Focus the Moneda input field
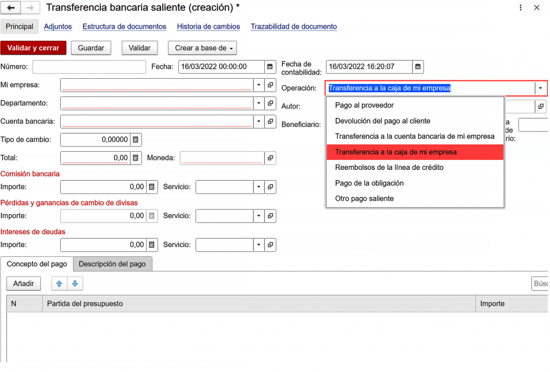The height and width of the screenshot is (372, 550). [222, 158]
